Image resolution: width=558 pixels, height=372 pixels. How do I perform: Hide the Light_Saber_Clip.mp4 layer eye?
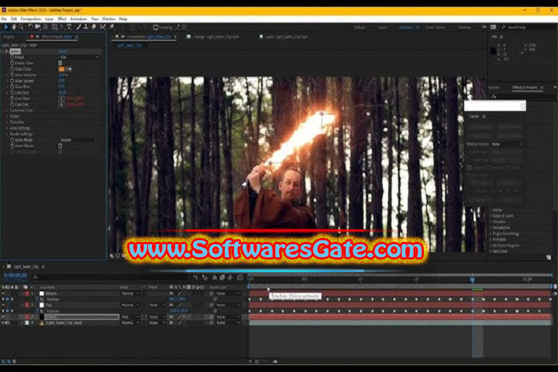[3, 323]
